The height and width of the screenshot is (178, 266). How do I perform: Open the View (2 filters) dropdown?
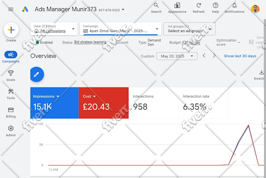(54, 29)
